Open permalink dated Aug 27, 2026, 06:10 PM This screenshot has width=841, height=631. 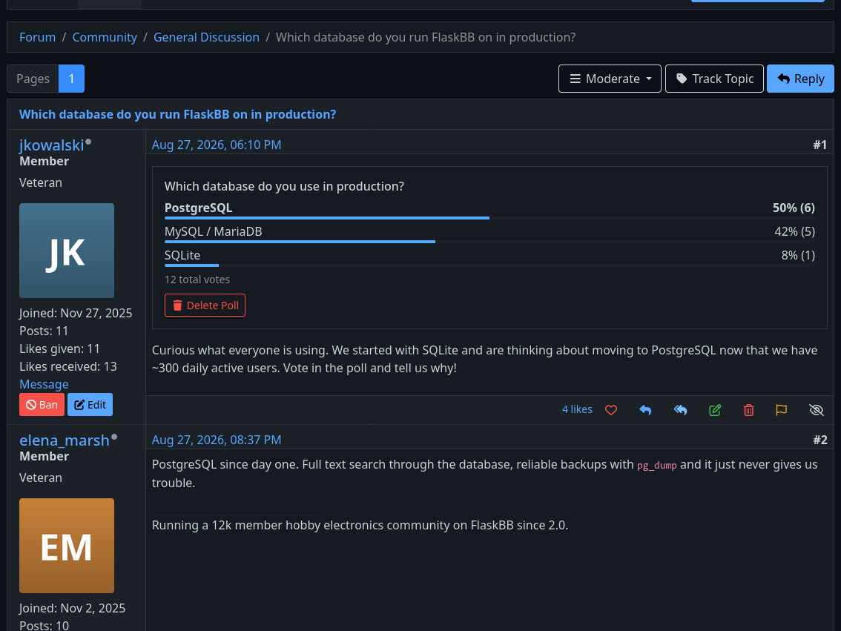tap(216, 145)
